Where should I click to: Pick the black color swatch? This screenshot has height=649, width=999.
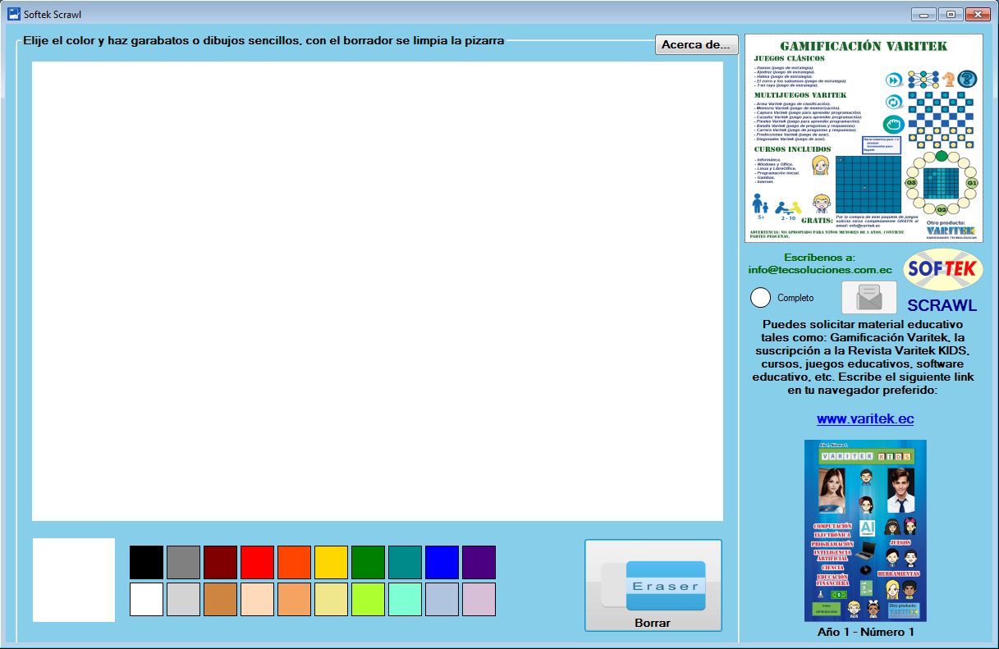tap(146, 562)
